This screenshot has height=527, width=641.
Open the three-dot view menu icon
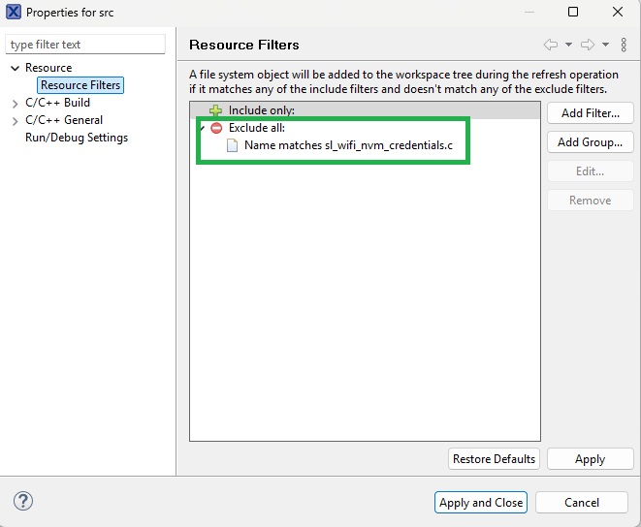pos(624,45)
